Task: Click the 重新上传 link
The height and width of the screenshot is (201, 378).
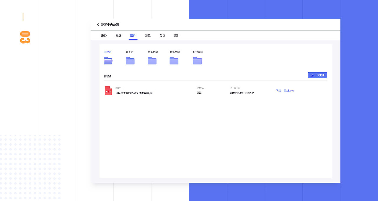Action: tap(289, 91)
